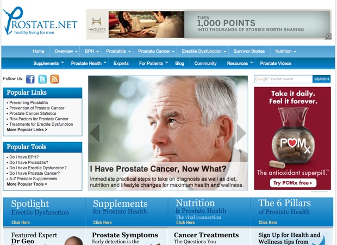
Task: Click the ad info icon on banner
Action: point(328,36)
